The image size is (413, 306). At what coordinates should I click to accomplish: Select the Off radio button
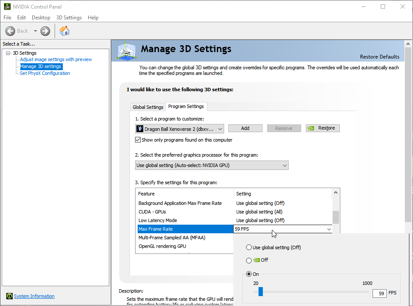[249, 260]
